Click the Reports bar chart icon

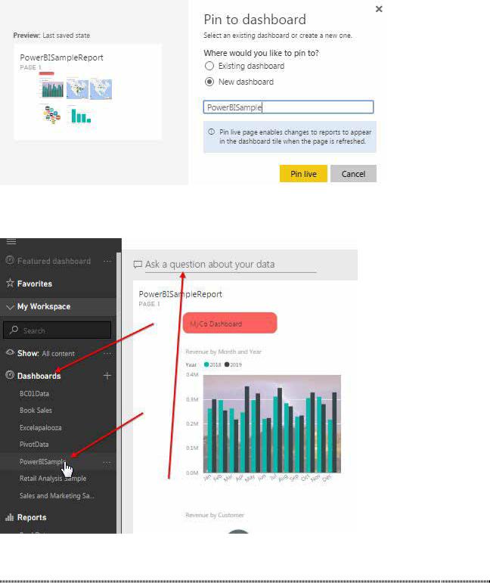[x=10, y=517]
